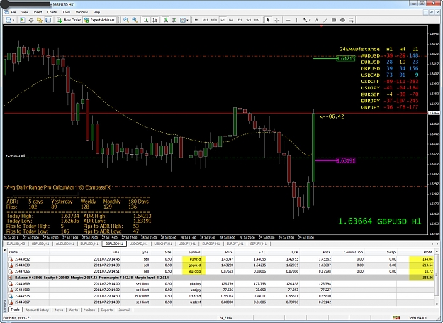
Task: Switch to EURGBP,H1 chart tab
Action: (x=211, y=243)
